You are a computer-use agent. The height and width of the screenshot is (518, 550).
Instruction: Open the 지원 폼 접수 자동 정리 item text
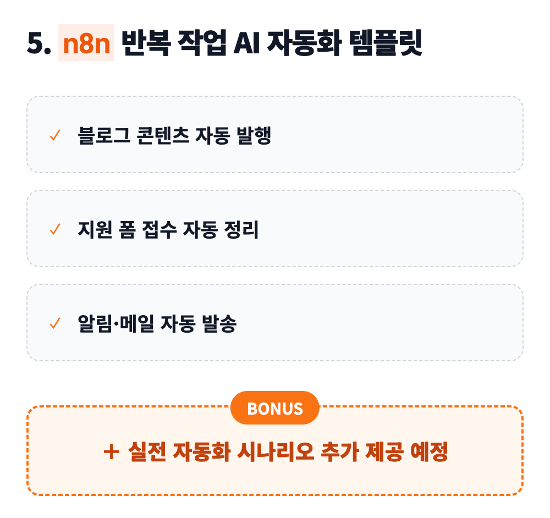click(168, 229)
